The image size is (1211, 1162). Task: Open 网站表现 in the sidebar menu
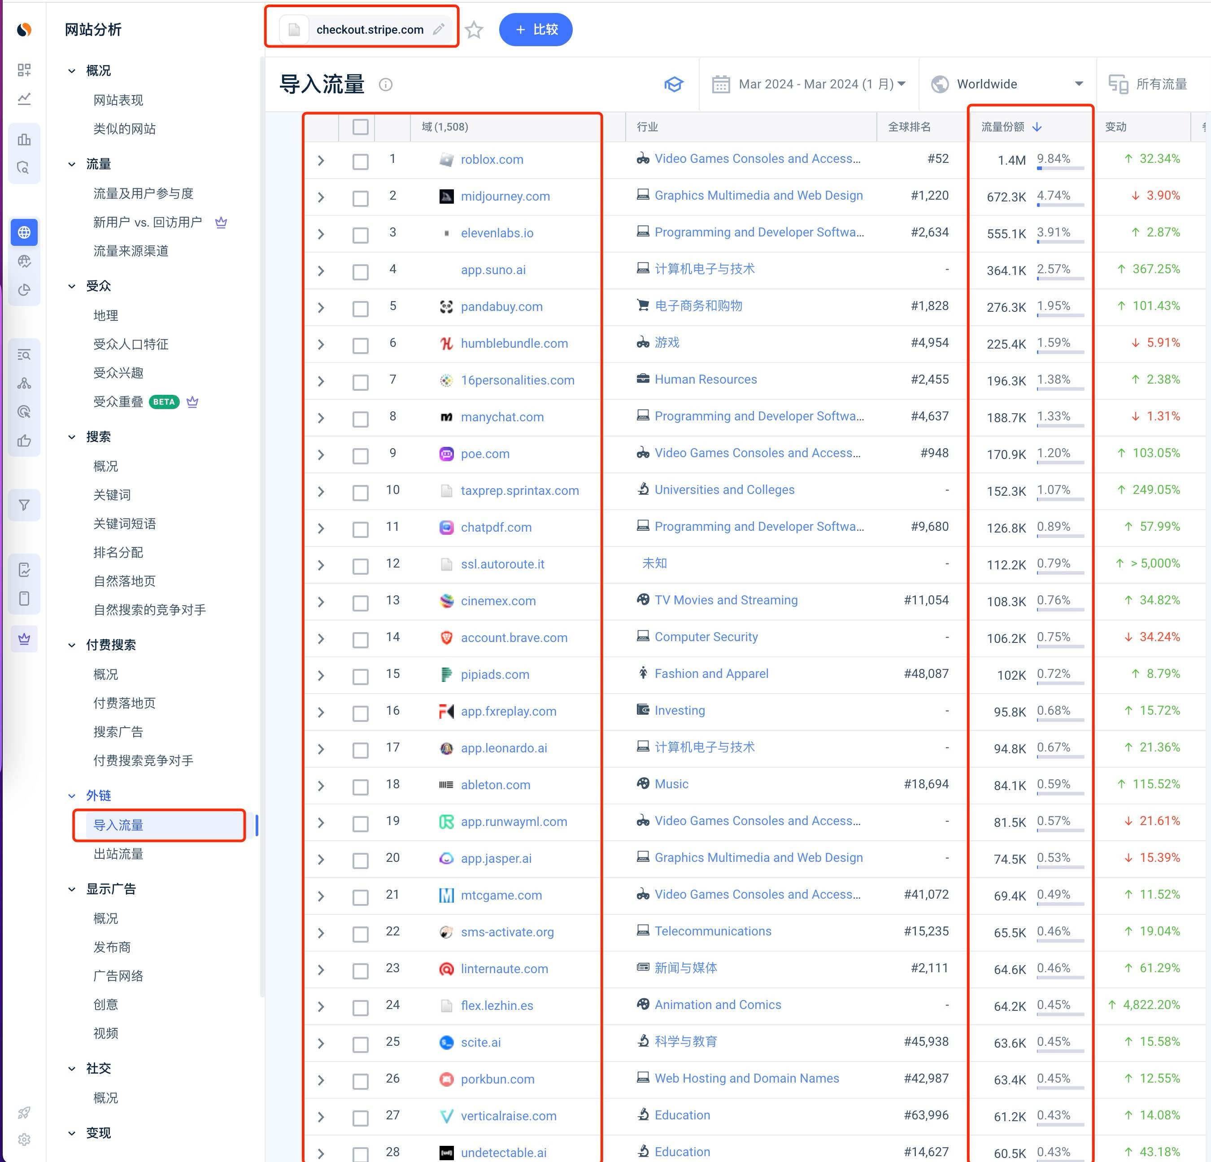pyautogui.click(x=118, y=100)
